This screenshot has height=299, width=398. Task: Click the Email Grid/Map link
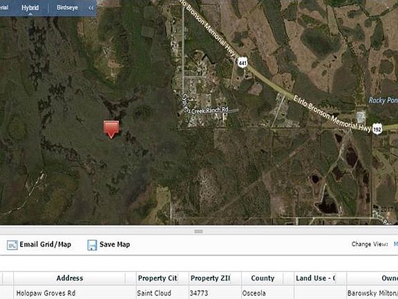(x=45, y=244)
